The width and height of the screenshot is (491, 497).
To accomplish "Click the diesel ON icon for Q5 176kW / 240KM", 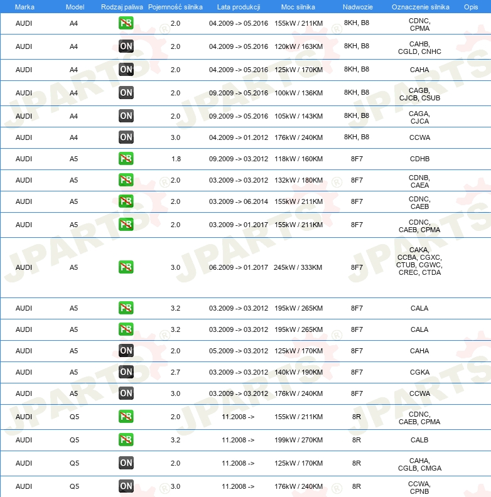I will [x=126, y=486].
